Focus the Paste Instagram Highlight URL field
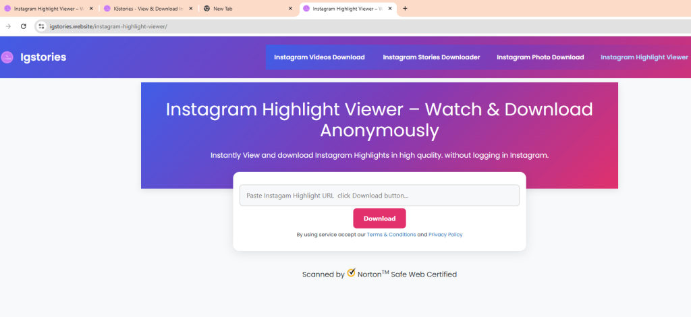This screenshot has width=691, height=317. pyautogui.click(x=379, y=196)
